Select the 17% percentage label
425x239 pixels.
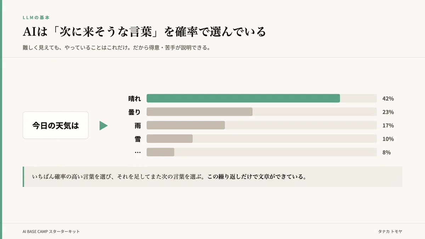point(388,125)
